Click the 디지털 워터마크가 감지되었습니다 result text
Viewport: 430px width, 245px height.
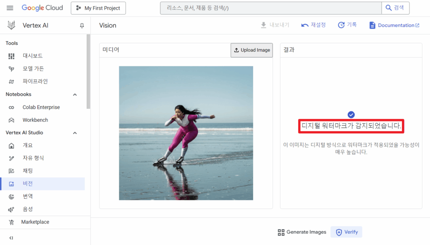tap(351, 126)
